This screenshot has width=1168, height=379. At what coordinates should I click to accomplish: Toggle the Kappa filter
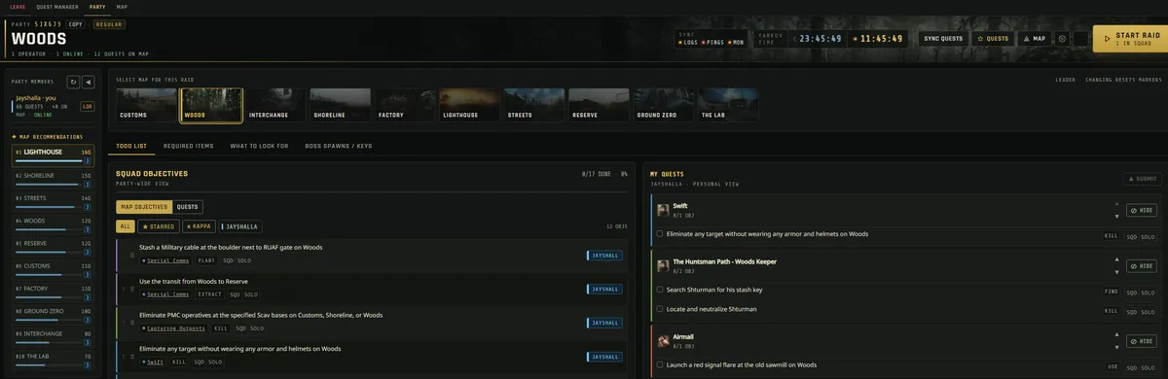tap(199, 226)
